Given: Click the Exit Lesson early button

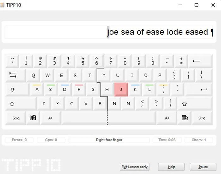Looking at the screenshot, I should click(134, 167).
